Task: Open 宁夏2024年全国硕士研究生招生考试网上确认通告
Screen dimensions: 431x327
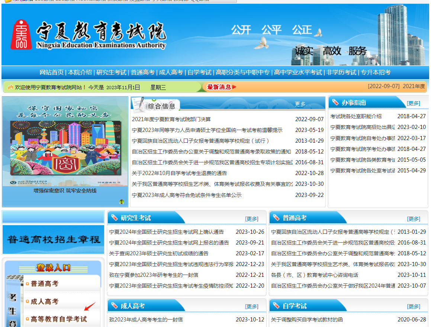Action: click(166, 232)
